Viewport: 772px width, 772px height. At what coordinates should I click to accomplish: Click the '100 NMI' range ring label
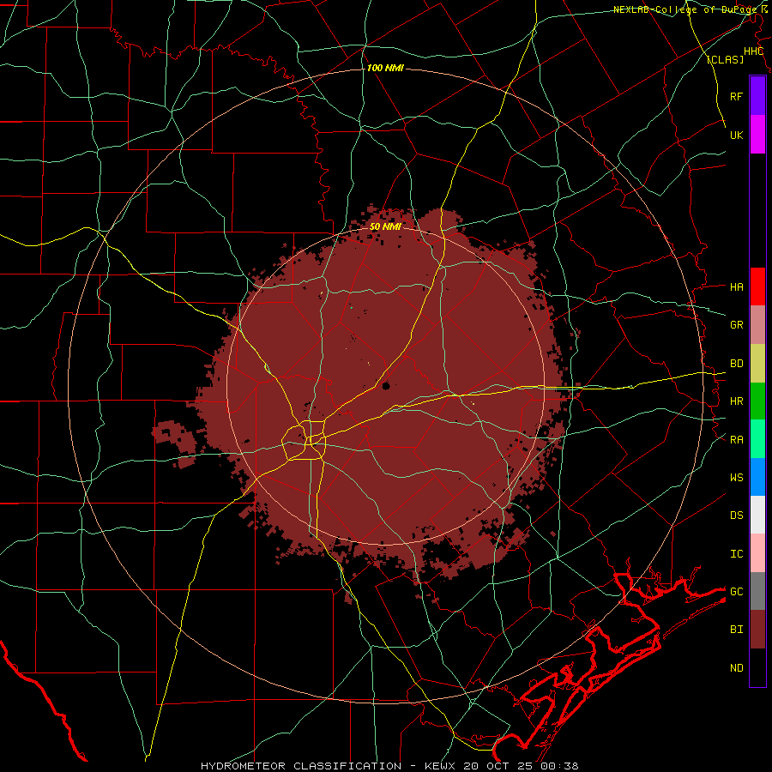(x=385, y=68)
